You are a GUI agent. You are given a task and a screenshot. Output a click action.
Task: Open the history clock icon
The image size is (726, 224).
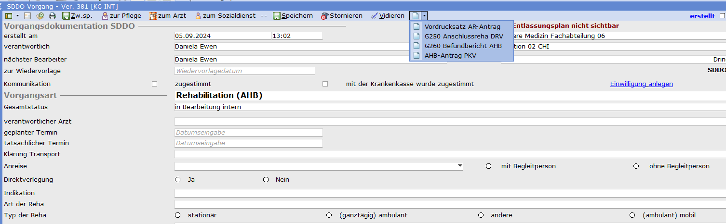click(x=40, y=16)
